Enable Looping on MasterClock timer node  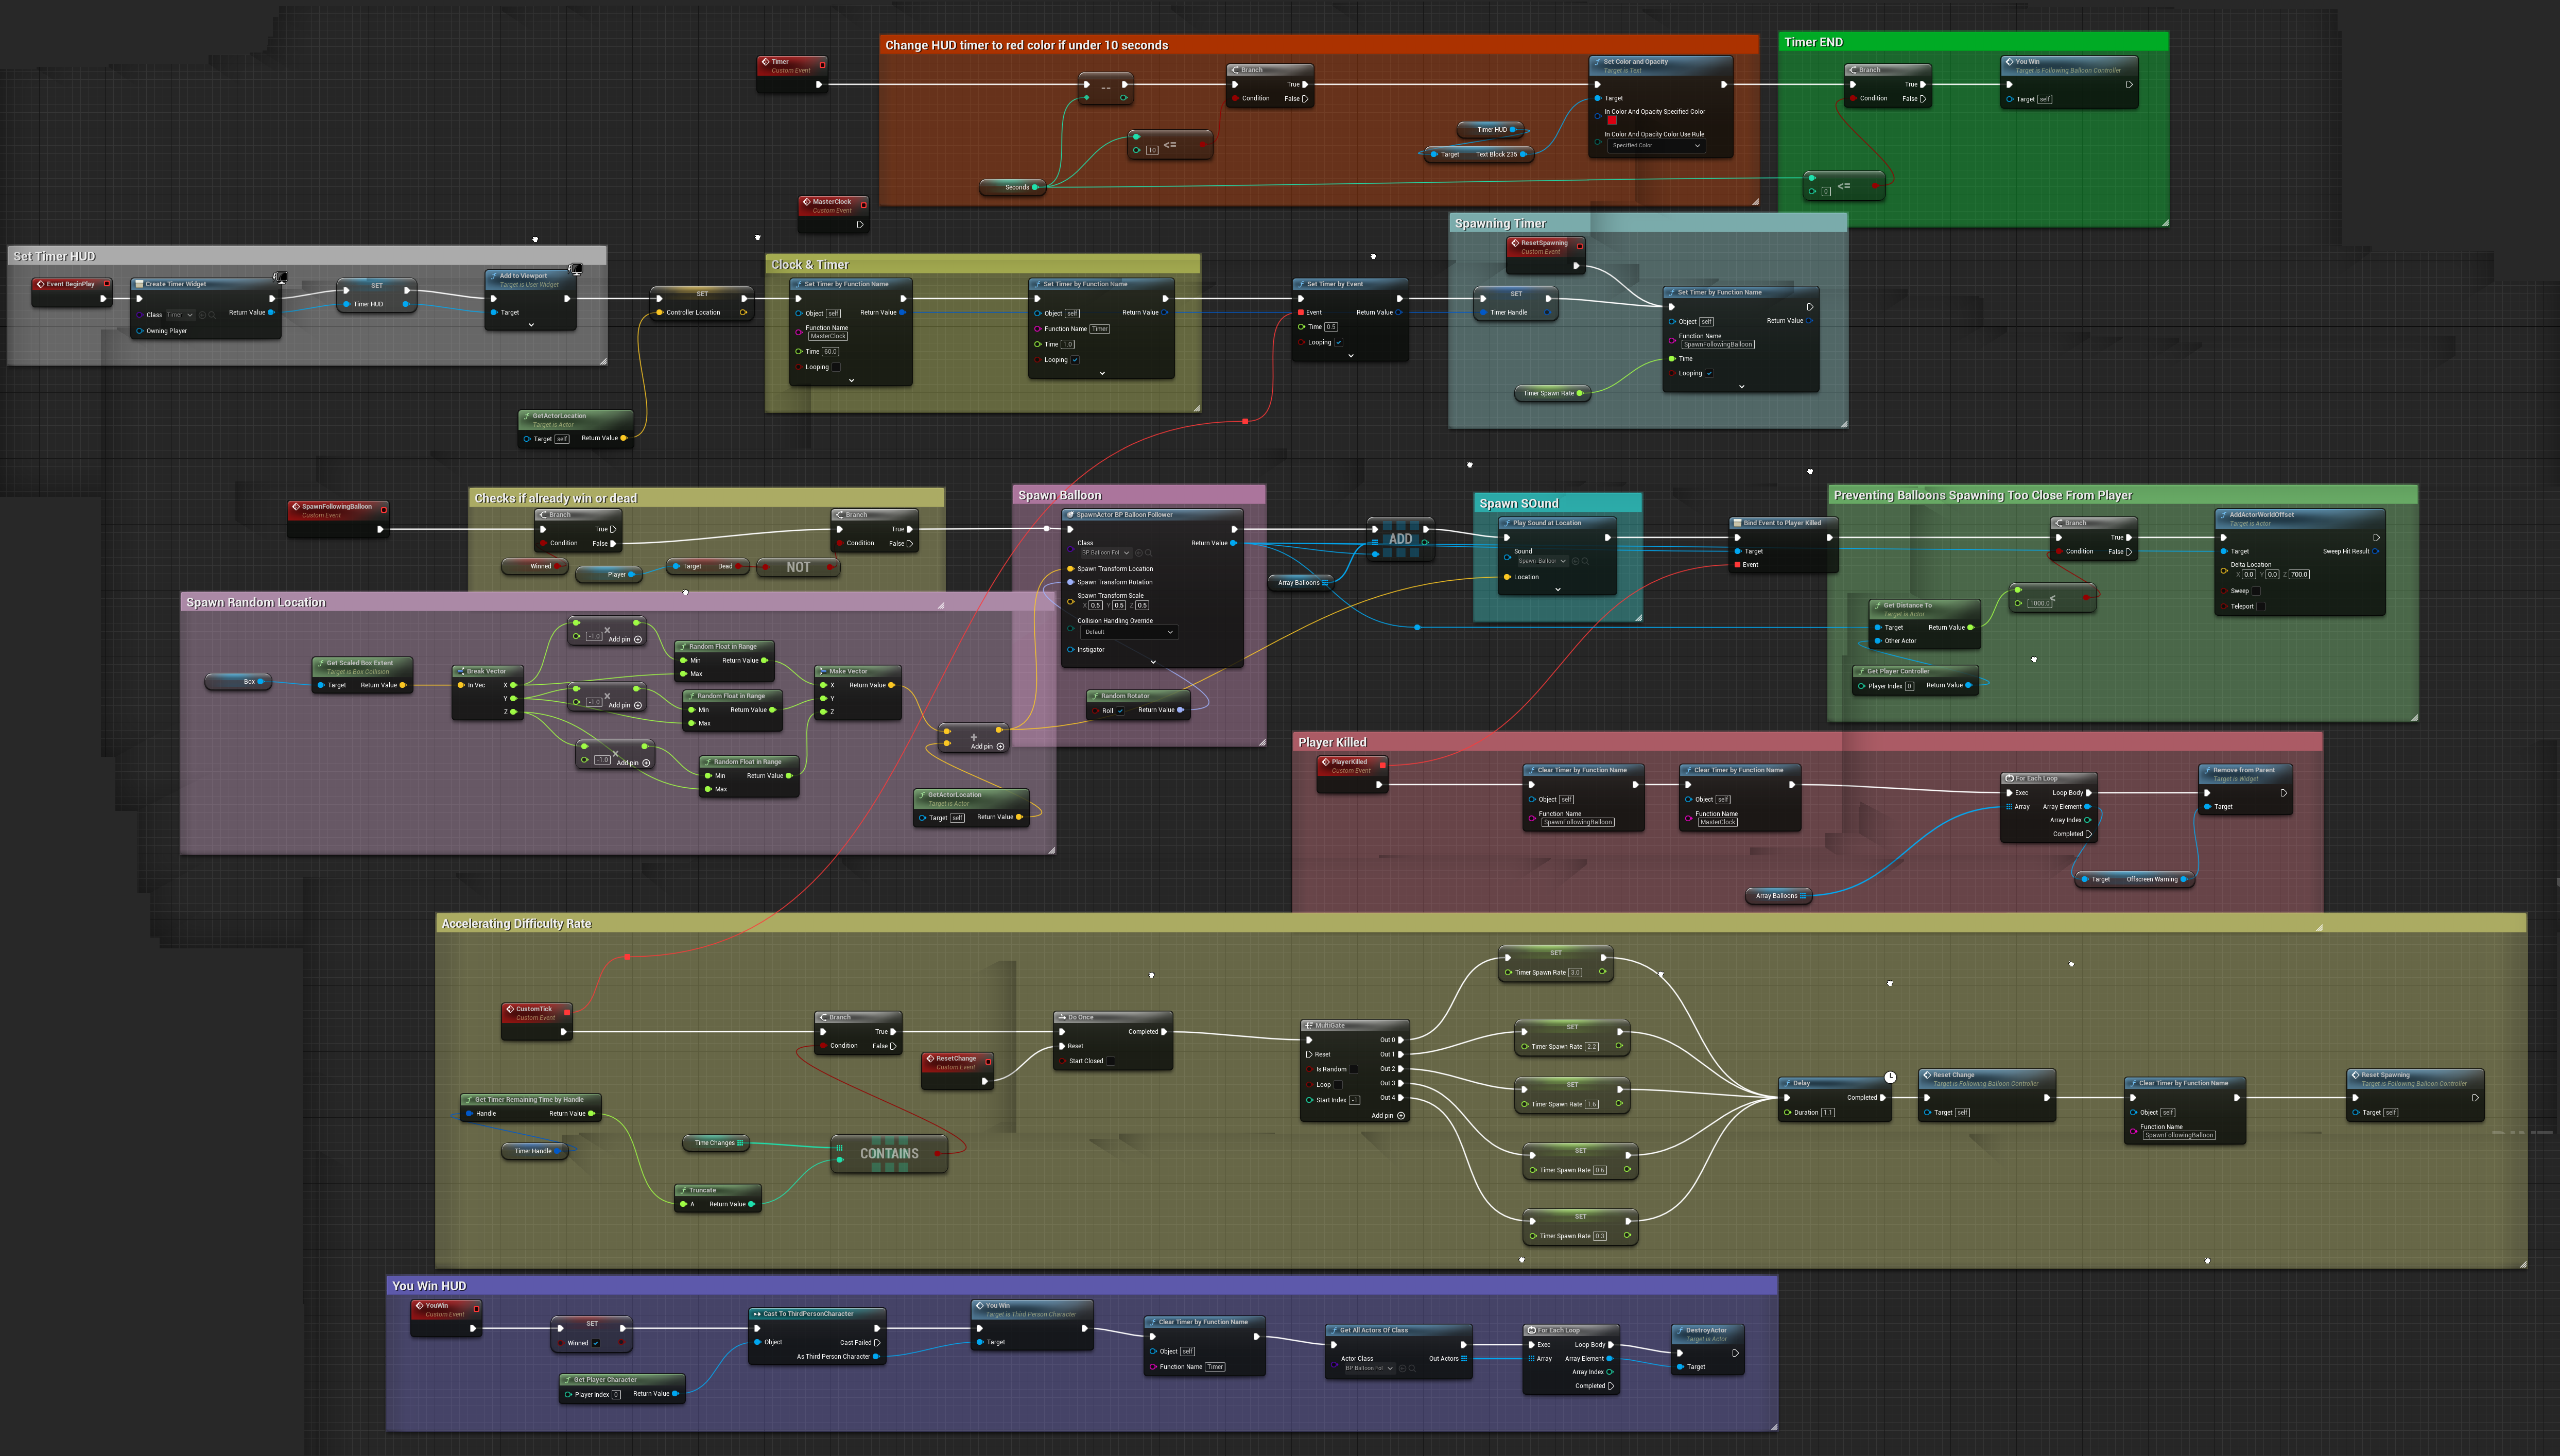click(x=837, y=367)
